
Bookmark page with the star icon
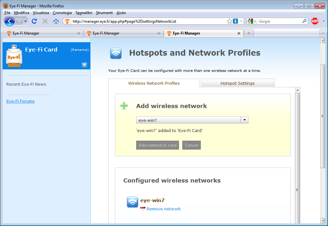229,21
